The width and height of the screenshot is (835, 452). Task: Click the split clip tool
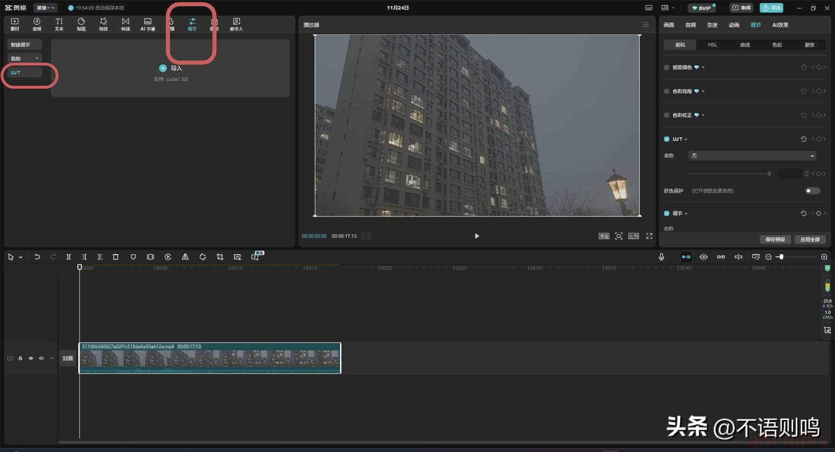pos(69,257)
